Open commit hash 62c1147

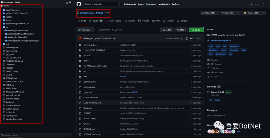click(x=169, y=38)
